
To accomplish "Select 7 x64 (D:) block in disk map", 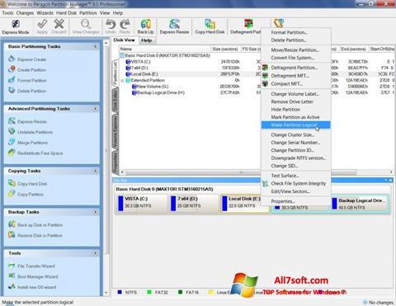I will pos(194,203).
